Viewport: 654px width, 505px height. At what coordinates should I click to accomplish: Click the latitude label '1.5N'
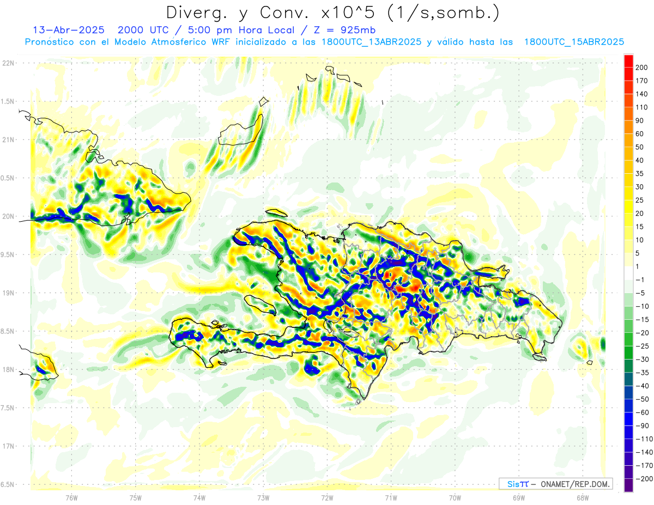8,101
